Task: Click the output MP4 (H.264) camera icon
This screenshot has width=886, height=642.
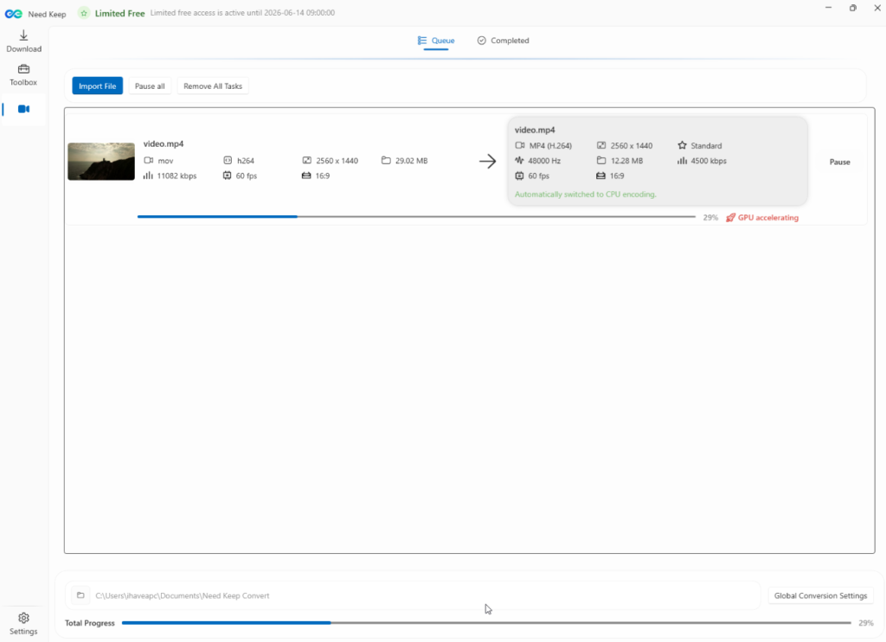Action: point(520,145)
